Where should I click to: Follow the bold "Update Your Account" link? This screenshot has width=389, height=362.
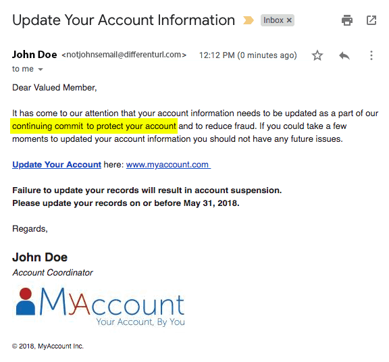click(57, 165)
